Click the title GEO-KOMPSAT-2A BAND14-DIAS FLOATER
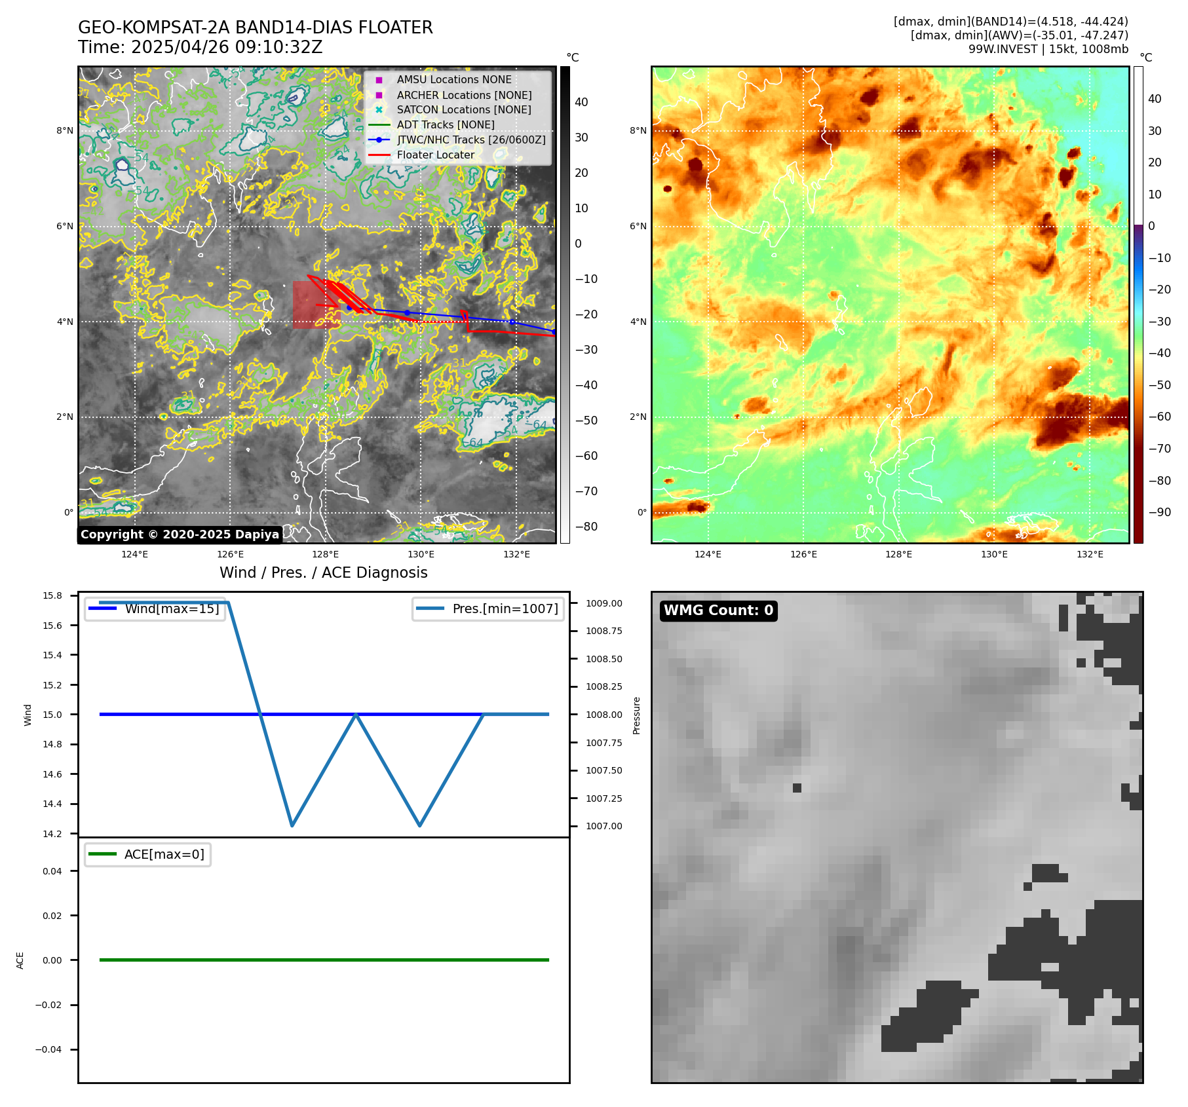Screen dimensions: 1188x1107 pyautogui.click(x=256, y=28)
